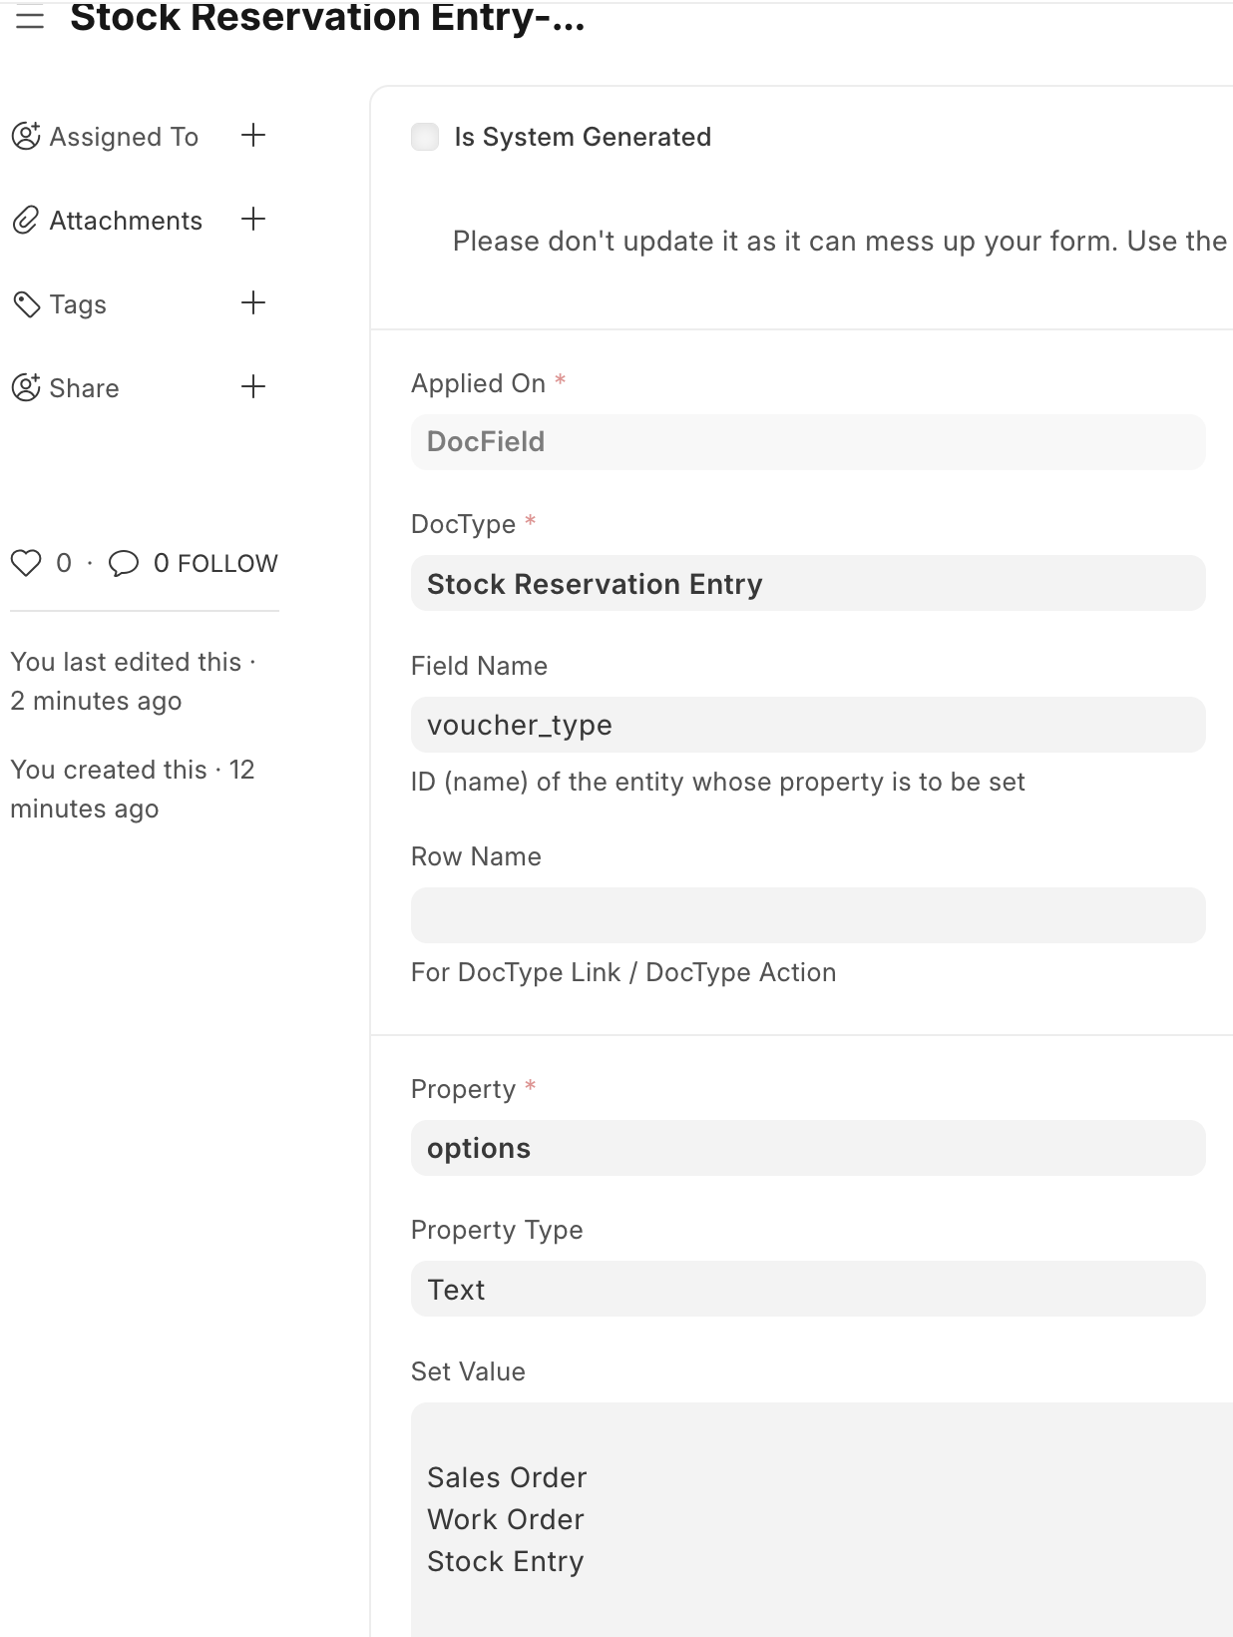
Task: Open the DocType Stock Reservation Entry field
Action: coord(808,583)
